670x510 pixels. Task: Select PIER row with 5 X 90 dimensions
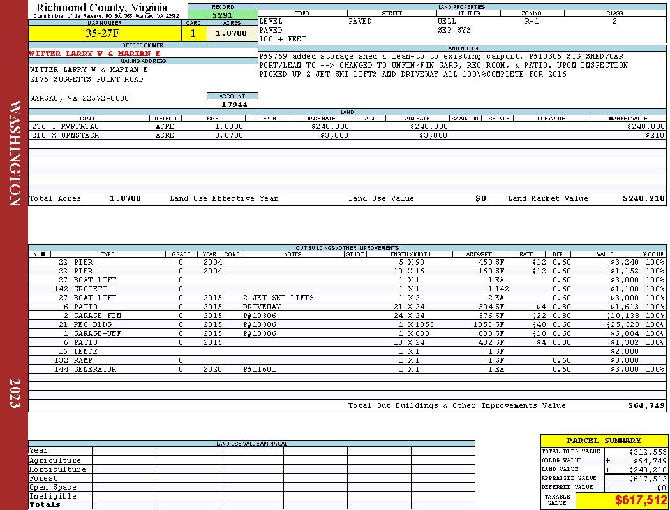click(x=347, y=262)
